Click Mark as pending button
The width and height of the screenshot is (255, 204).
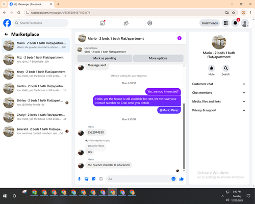[x=105, y=58]
